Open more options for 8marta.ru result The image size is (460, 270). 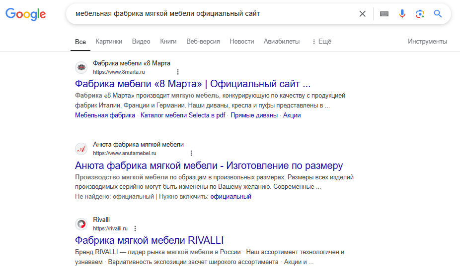pos(178,72)
